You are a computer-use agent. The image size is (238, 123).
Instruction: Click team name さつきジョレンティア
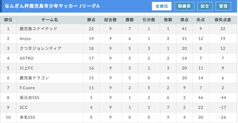(40, 48)
